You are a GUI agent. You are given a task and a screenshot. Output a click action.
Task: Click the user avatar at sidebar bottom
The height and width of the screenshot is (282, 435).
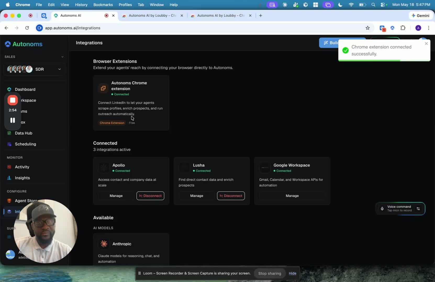pos(10,255)
